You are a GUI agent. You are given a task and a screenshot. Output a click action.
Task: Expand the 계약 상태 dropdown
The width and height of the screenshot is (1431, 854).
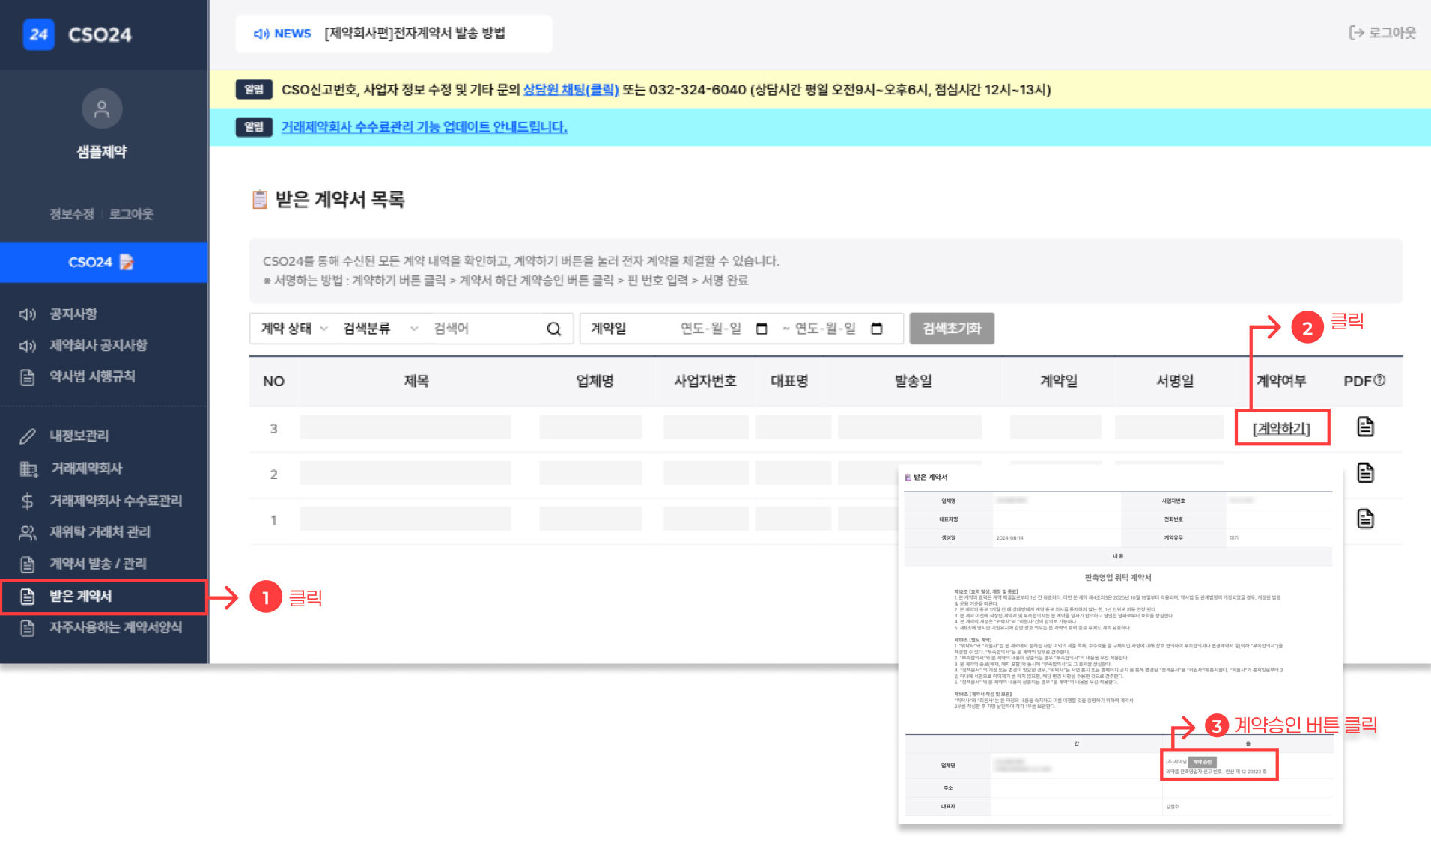[294, 329]
